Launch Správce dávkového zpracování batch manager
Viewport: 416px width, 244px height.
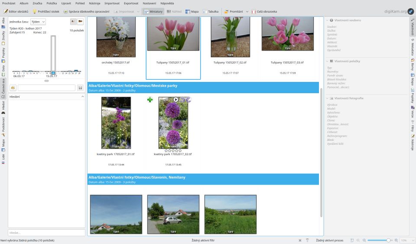pos(87,11)
